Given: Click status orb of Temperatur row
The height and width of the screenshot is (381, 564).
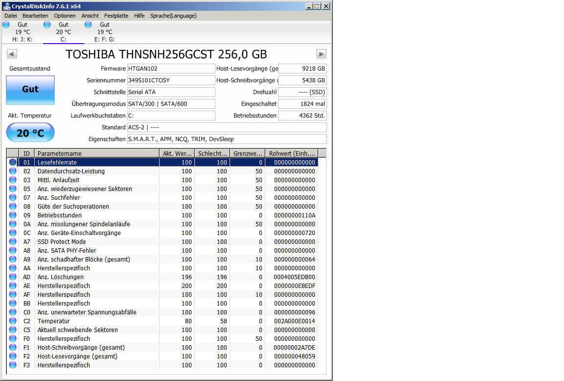Looking at the screenshot, I should point(13,321).
